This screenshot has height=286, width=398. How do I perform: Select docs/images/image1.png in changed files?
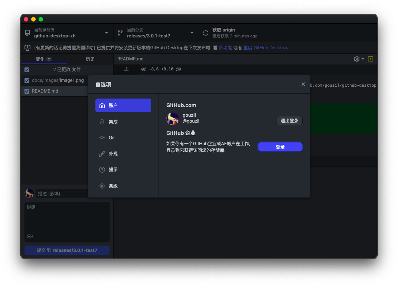(x=58, y=80)
